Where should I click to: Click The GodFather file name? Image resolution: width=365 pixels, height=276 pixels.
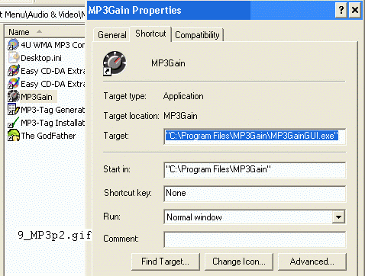click(x=48, y=136)
